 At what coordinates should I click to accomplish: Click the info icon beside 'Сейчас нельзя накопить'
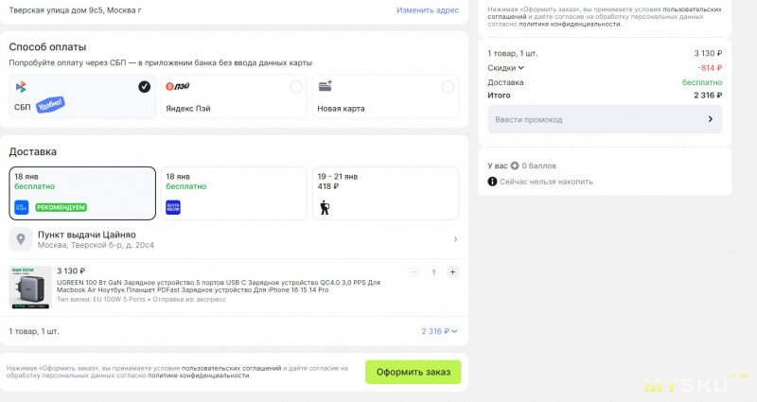(492, 182)
